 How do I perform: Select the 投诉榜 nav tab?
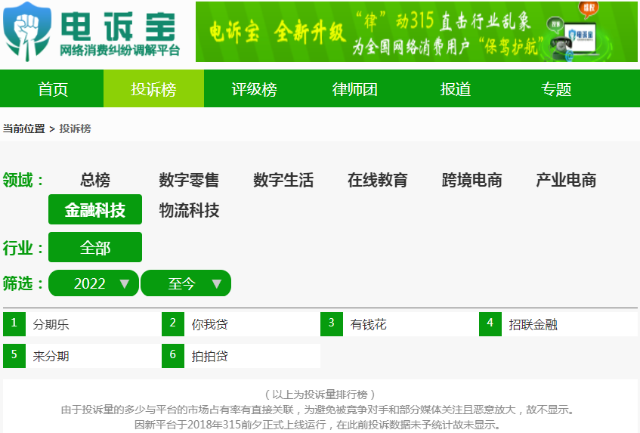153,88
